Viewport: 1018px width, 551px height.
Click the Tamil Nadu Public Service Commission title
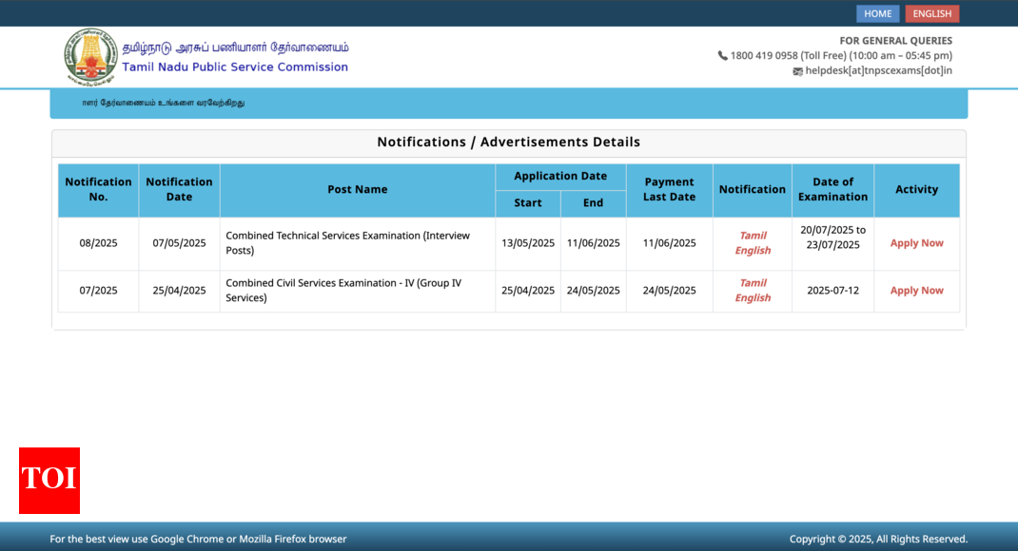point(235,67)
